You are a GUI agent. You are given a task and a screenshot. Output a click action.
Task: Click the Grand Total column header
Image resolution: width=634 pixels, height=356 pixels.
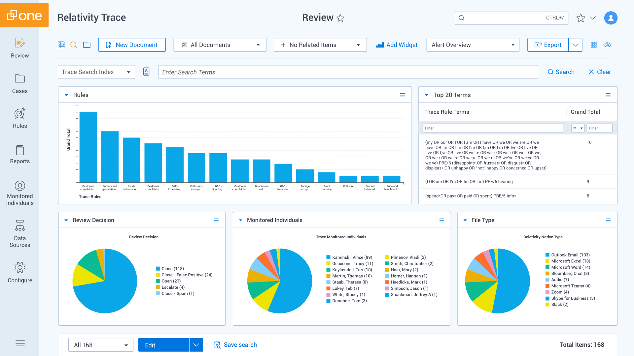click(585, 112)
